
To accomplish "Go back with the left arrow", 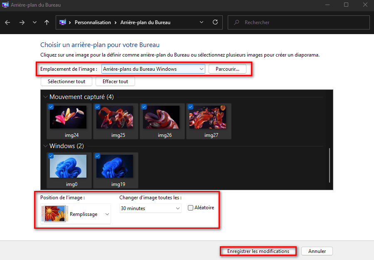I will (x=7, y=22).
